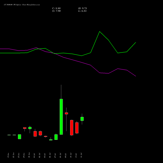Click the open value O: 7.90
The height and width of the screenshot is (163, 163).
(56, 11)
